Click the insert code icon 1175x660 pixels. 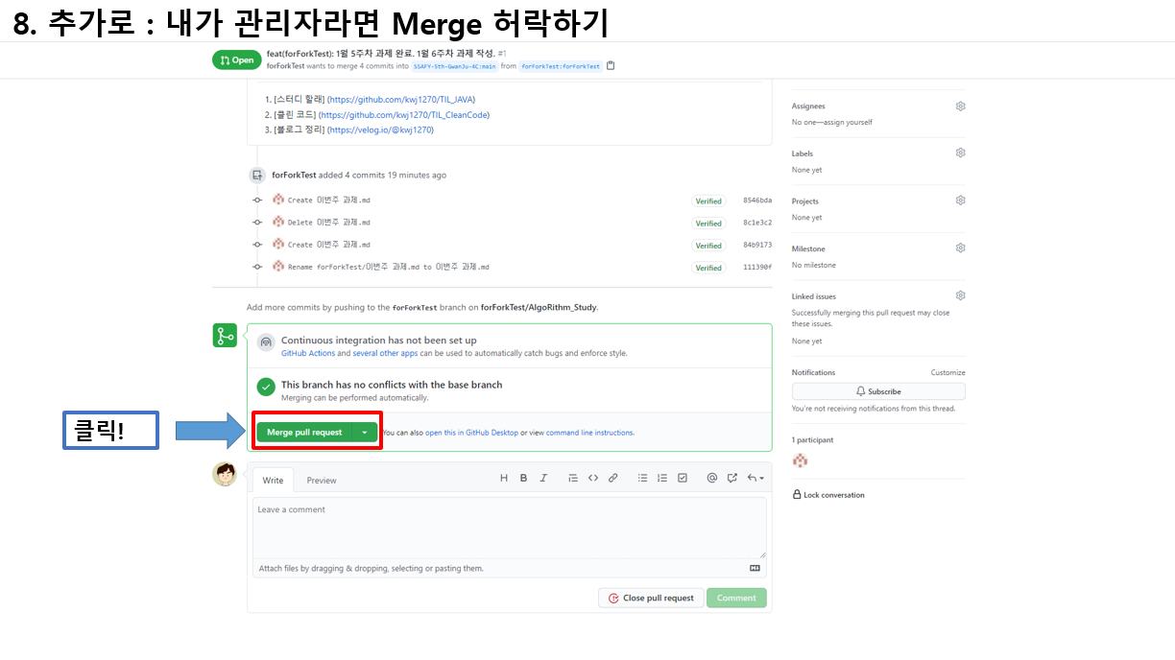pos(593,478)
